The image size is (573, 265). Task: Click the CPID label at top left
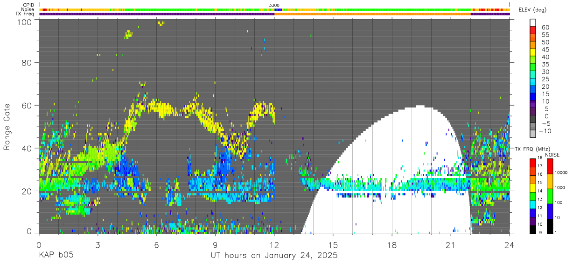(x=28, y=5)
